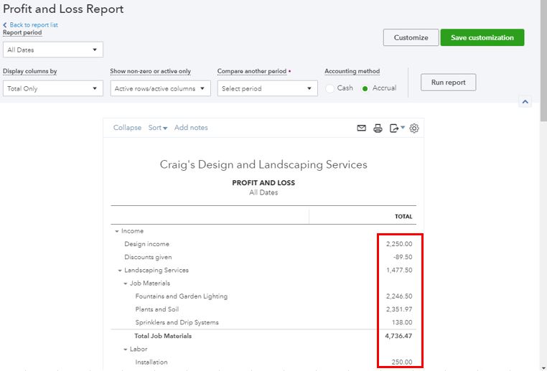The width and height of the screenshot is (547, 371).
Task: Click the Sprinklers and Drip Systems row label
Action: [177, 322]
